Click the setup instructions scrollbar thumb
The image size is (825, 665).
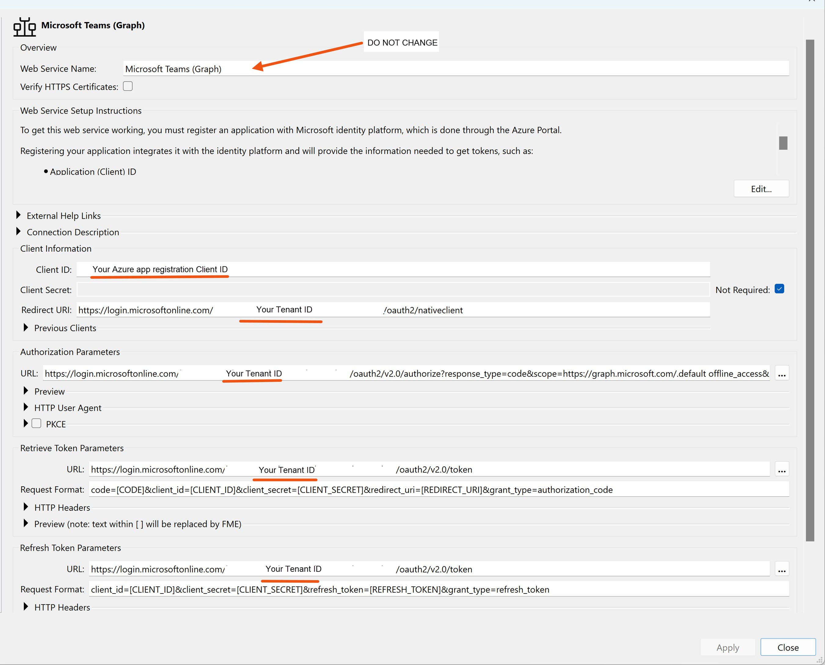[783, 143]
